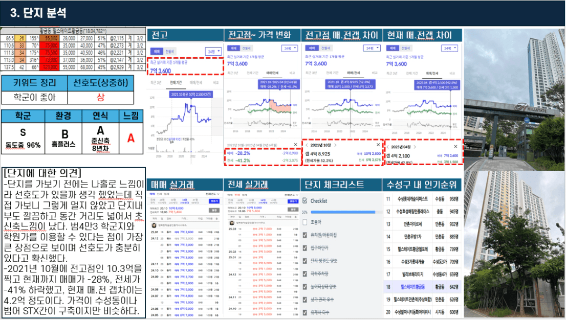This screenshot has width=566, height=320.
Task: Click the 학군이 좋아 keyword cell
Action: pyautogui.click(x=35, y=98)
